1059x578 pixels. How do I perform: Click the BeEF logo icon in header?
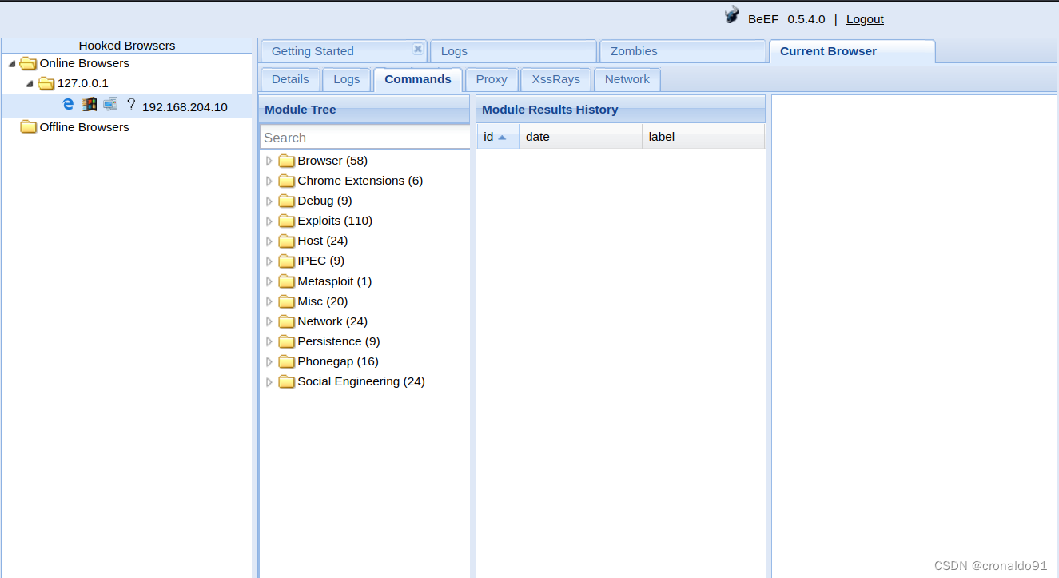coord(731,15)
